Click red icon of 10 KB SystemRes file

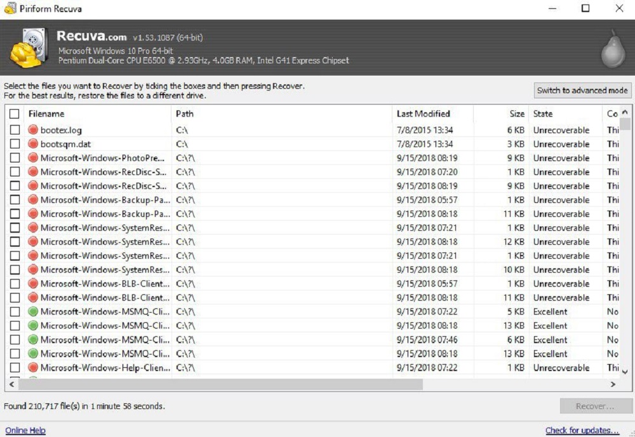pyautogui.click(x=33, y=270)
